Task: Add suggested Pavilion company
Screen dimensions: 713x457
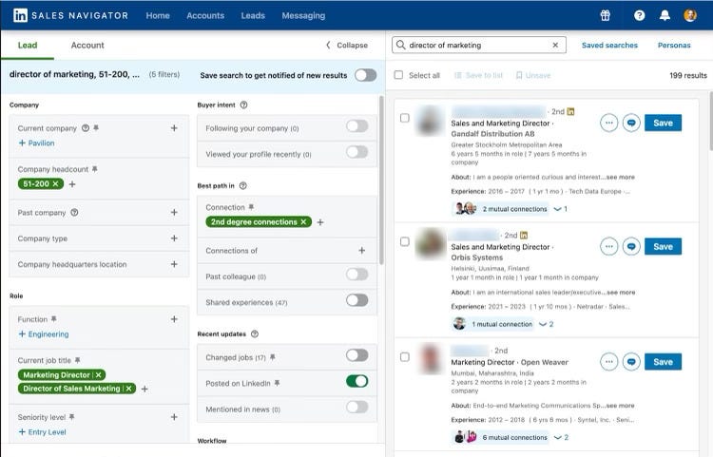Action: coord(36,143)
